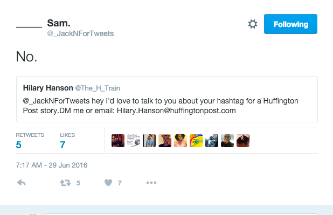View the list of 7 likes
This screenshot has height=215, width=333.
67,141
